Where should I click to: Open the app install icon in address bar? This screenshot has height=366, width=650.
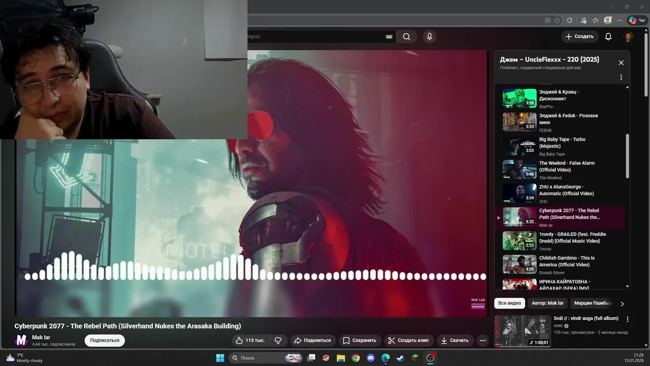coord(547,20)
